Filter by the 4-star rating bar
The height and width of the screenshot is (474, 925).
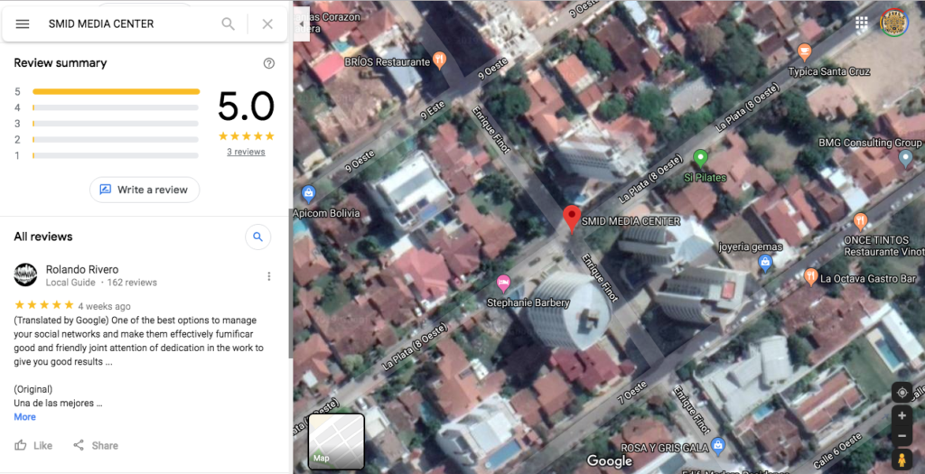[116, 107]
